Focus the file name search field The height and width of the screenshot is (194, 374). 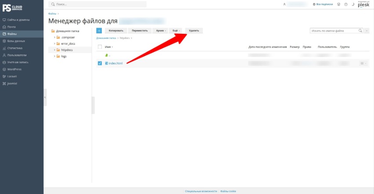(x=334, y=31)
